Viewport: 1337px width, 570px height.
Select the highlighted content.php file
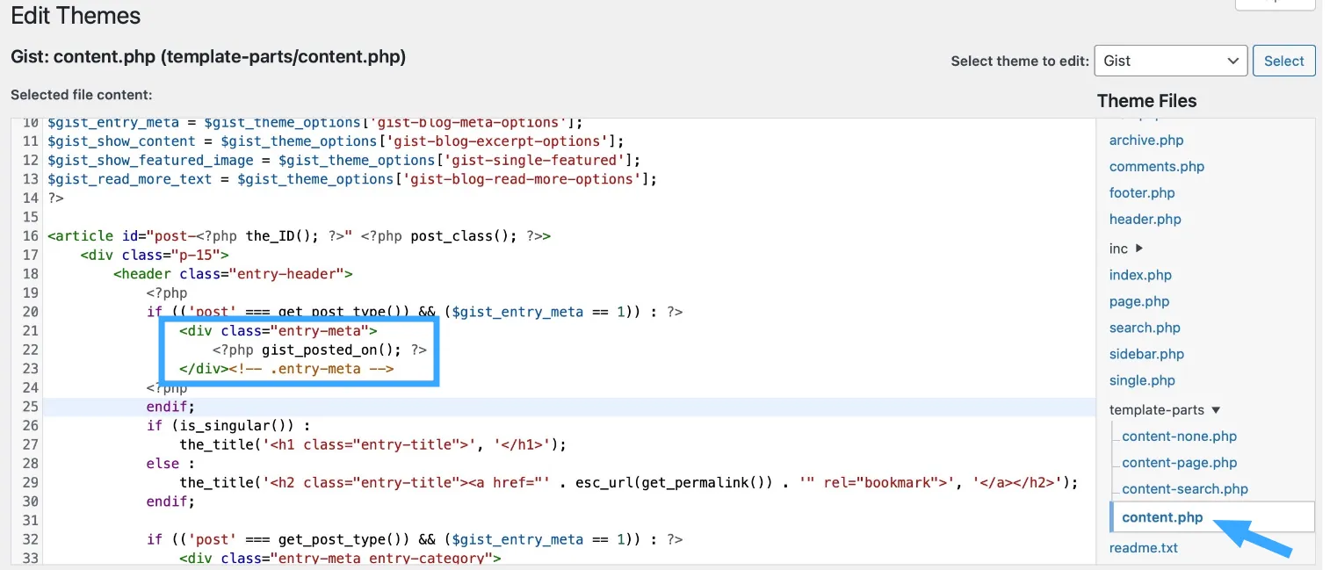pyautogui.click(x=1162, y=517)
